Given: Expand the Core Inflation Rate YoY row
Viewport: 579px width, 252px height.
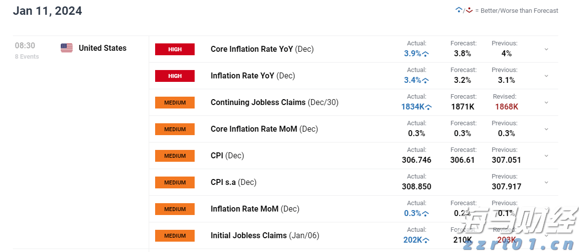Looking at the screenshot, I should click(x=546, y=49).
